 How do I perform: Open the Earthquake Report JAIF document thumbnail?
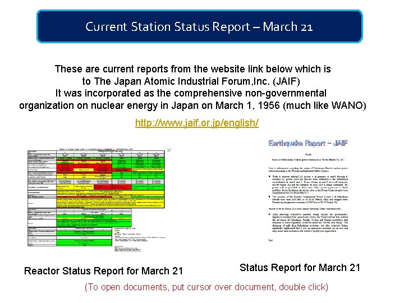tap(308, 191)
